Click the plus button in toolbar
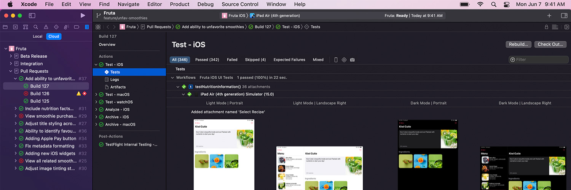The width and height of the screenshot is (571, 190). click(x=549, y=16)
